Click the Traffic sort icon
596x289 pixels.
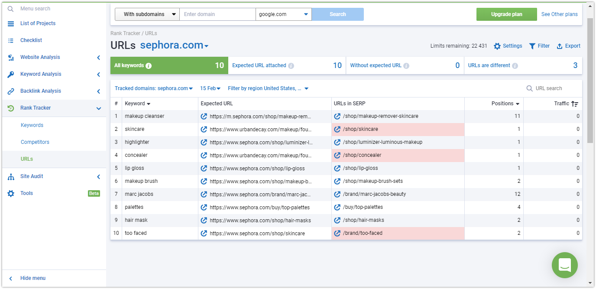[x=575, y=104]
